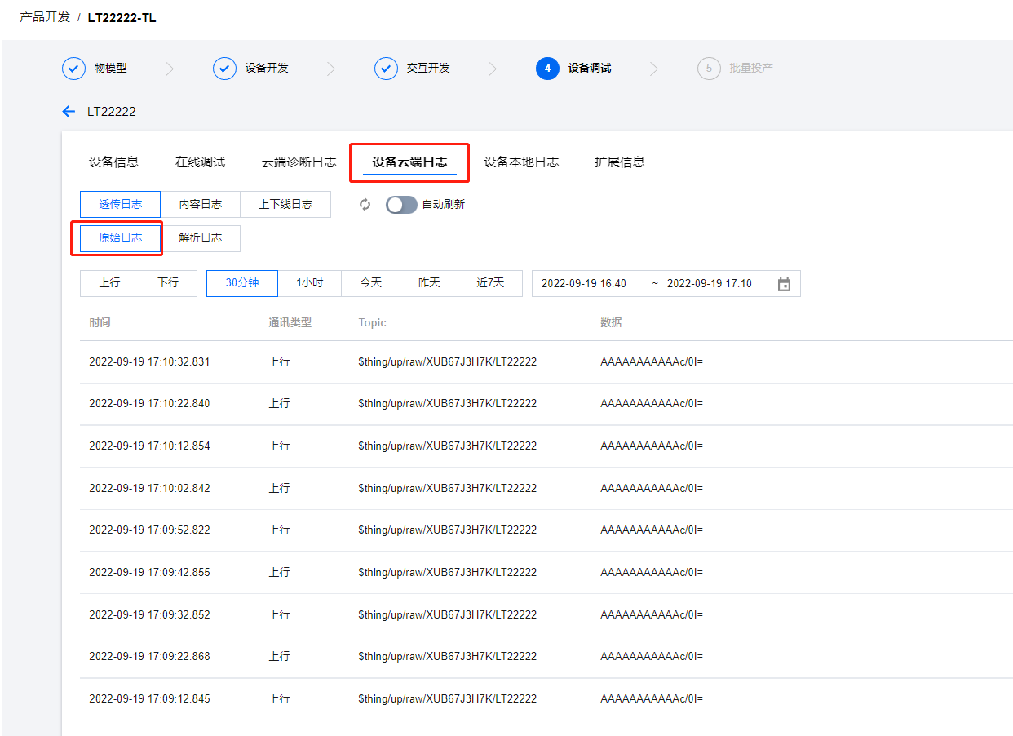1013x736 pixels.
Task: Filter by 下行 direction
Action: (x=168, y=283)
